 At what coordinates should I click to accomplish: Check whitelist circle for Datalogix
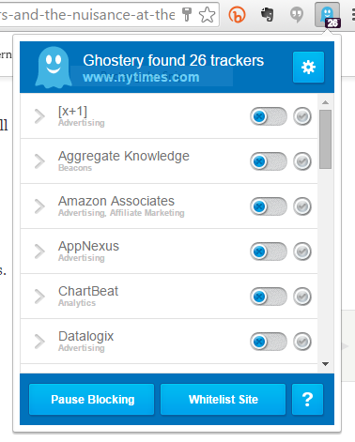302,342
